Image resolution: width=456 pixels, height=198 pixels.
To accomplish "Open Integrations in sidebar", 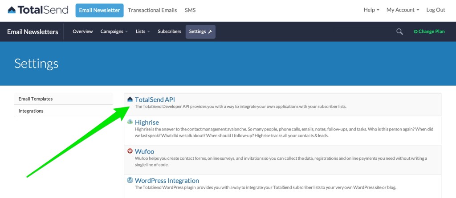I will [x=63, y=111].
